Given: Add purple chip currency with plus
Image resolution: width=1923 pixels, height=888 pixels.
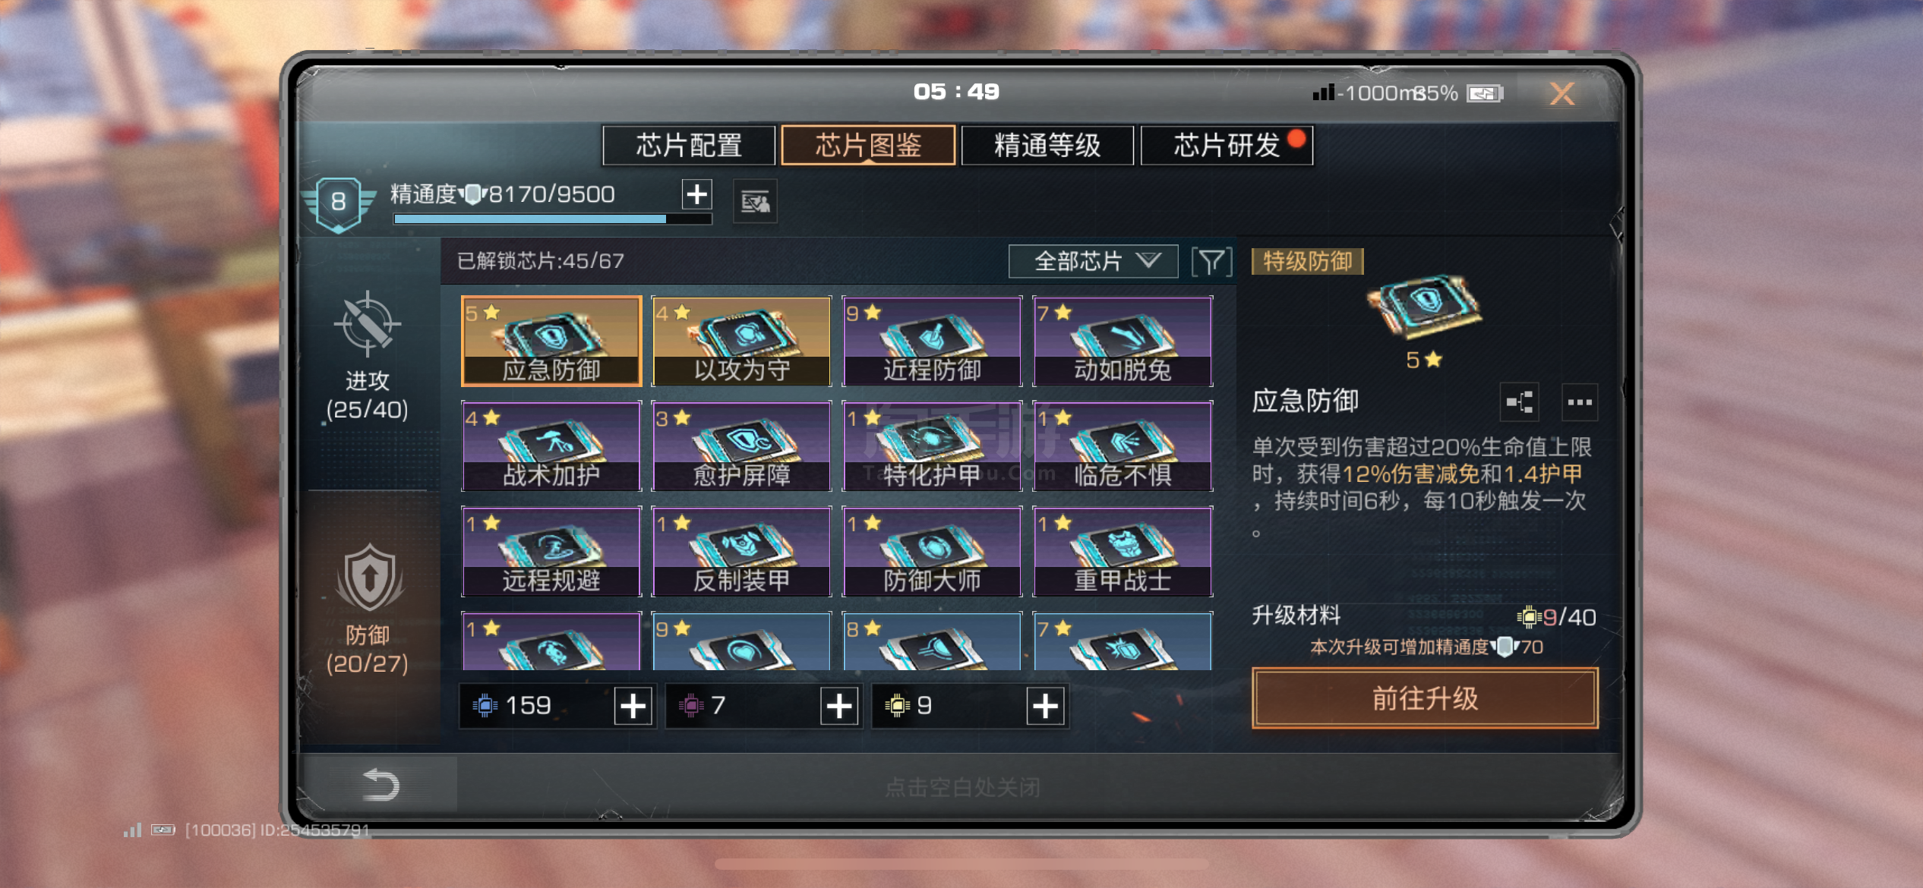Looking at the screenshot, I should click(839, 707).
